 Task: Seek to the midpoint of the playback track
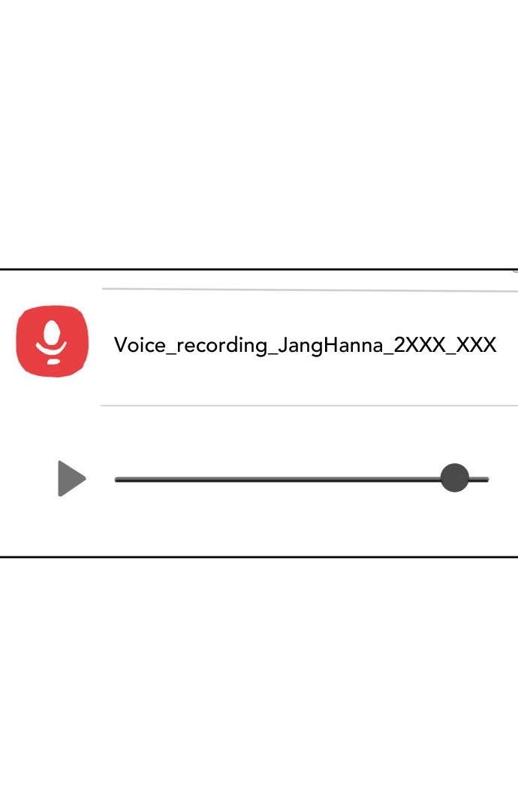point(302,480)
